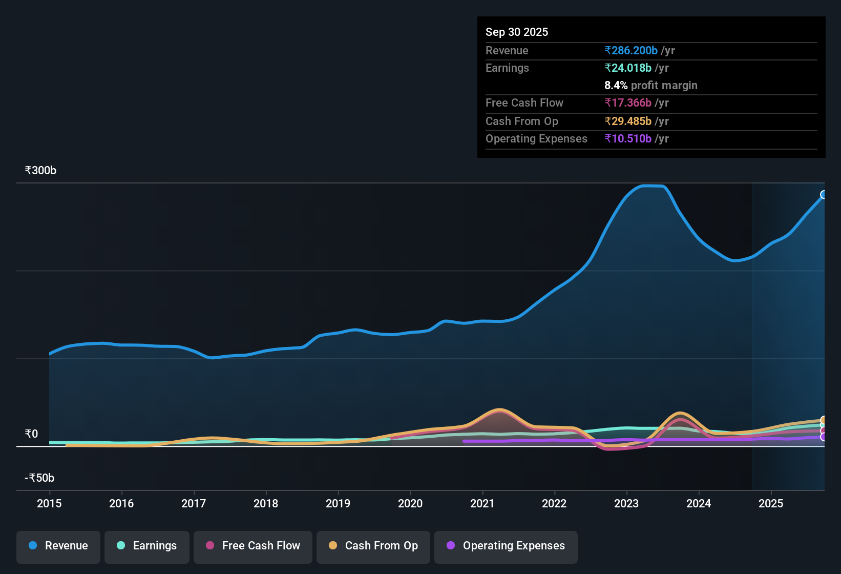This screenshot has width=841, height=574.
Task: Click the 8.4% profit margin text
Action: click(651, 85)
